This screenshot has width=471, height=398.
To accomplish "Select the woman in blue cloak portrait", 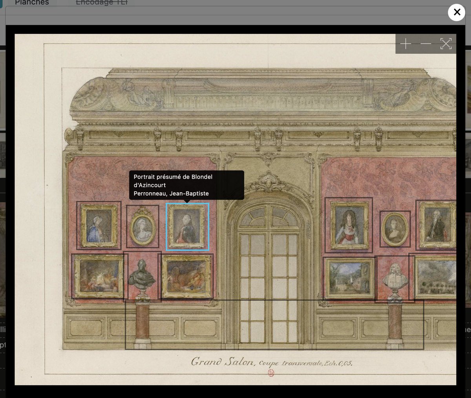I will [99, 225].
